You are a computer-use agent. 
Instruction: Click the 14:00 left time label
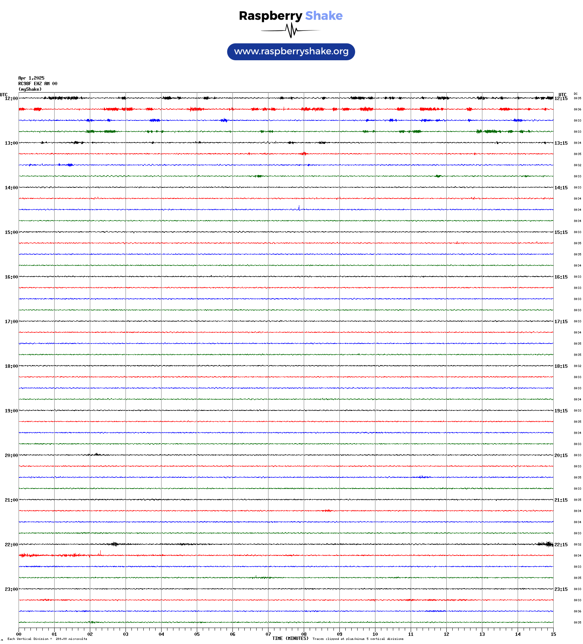[x=11, y=188]
